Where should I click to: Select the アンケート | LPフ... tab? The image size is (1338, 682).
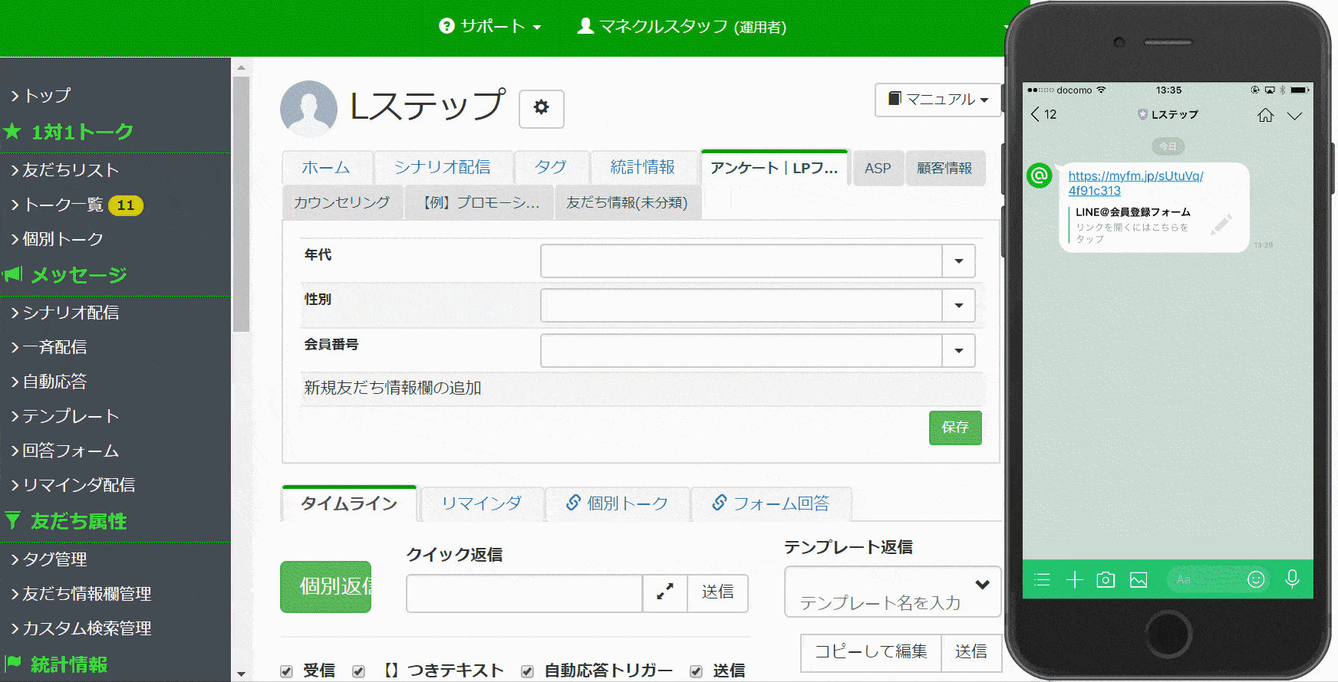[x=774, y=168]
